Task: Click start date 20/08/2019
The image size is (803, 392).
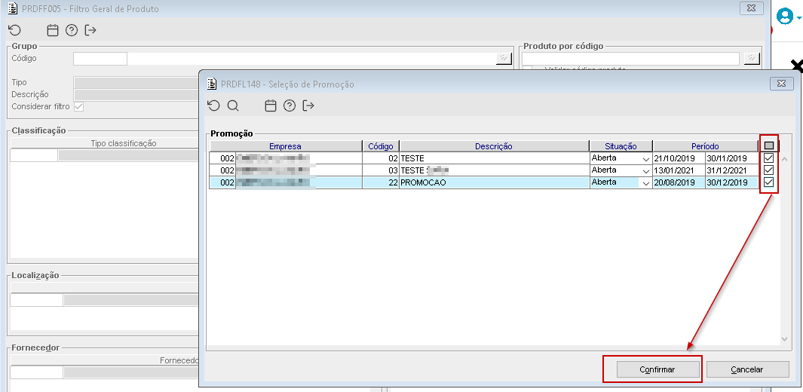Action: coord(679,182)
